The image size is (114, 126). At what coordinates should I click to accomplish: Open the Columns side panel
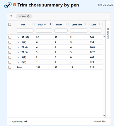(108, 34)
